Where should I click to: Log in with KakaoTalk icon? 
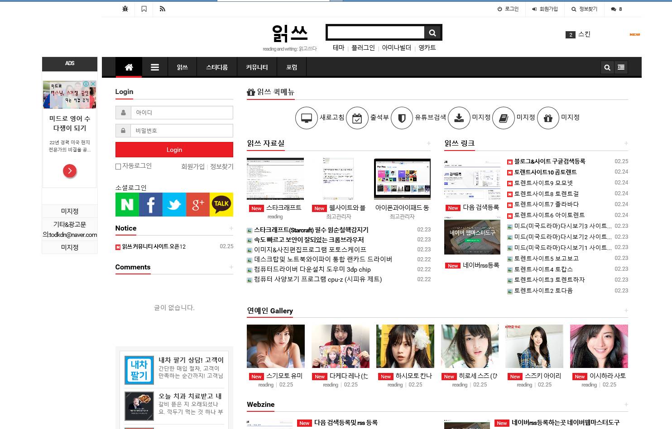click(221, 205)
